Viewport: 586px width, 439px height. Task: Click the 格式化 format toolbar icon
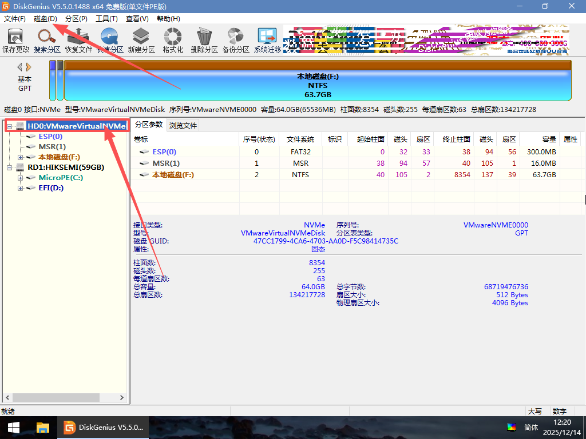pos(173,40)
